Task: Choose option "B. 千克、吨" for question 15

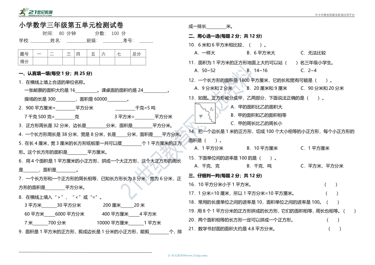Action: (x=259, y=166)
